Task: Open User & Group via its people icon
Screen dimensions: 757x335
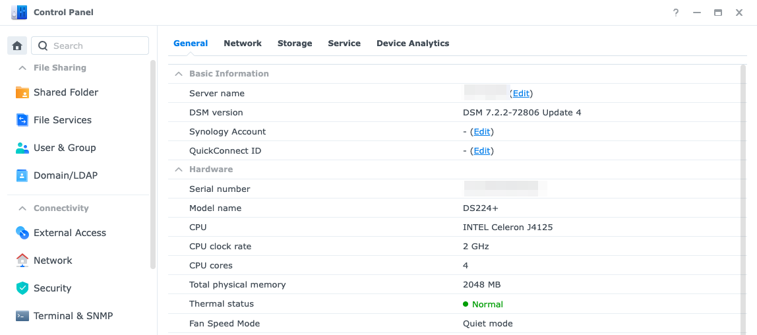Action: (x=22, y=148)
